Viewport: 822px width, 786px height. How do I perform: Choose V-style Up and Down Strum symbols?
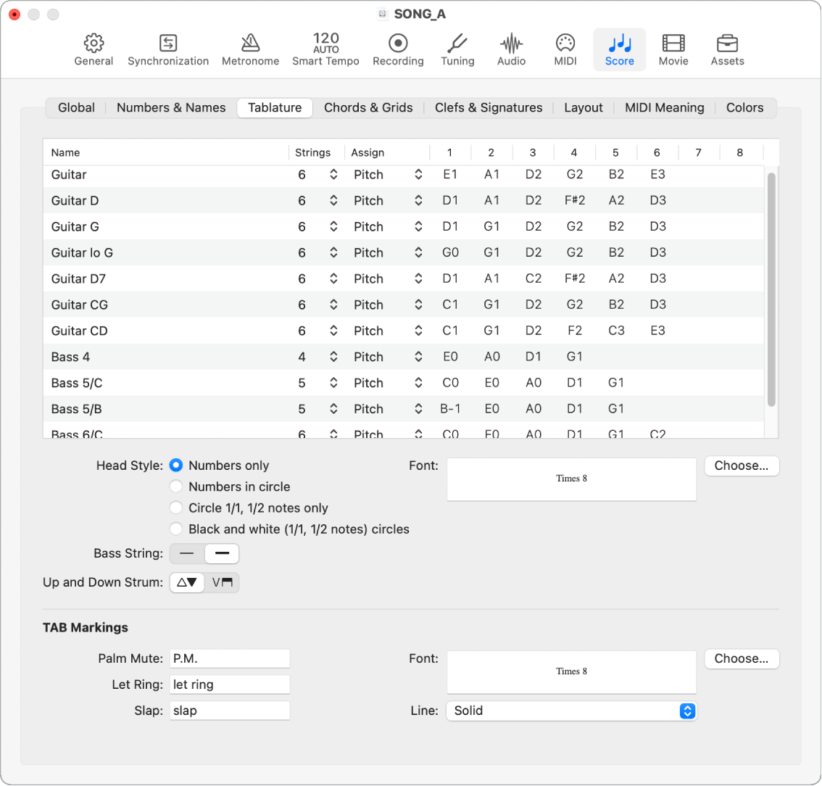222,582
